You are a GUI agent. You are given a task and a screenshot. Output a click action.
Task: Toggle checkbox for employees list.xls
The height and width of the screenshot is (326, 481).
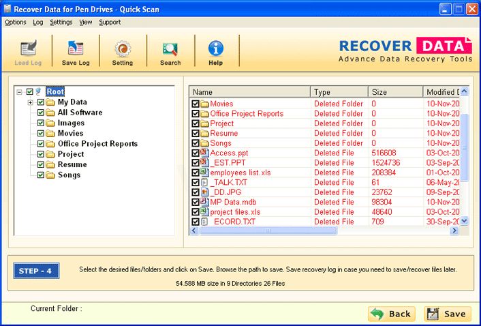pyautogui.click(x=196, y=173)
